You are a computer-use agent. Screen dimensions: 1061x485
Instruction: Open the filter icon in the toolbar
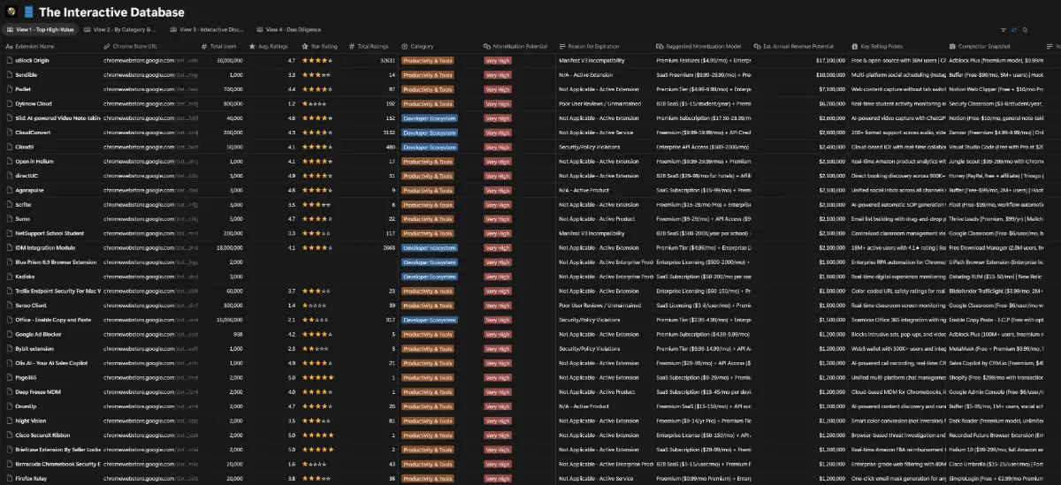click(x=1003, y=30)
